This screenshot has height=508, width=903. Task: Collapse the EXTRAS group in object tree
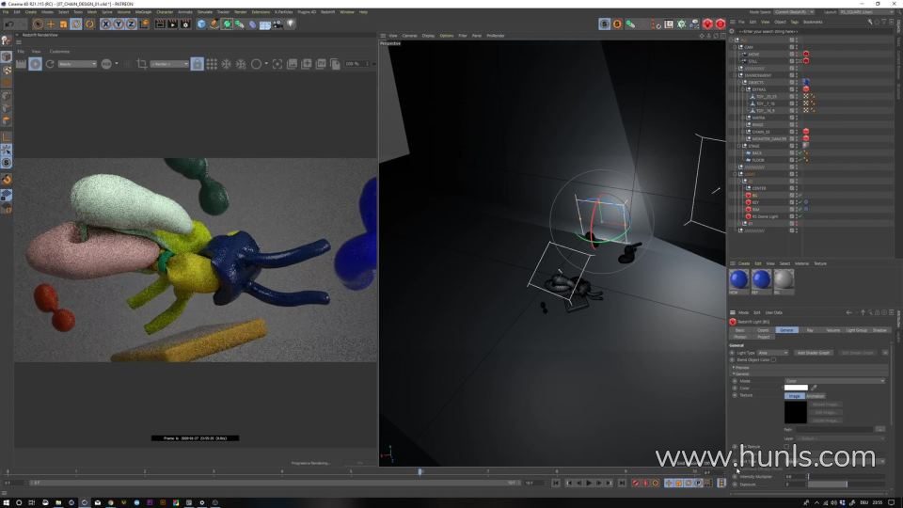point(743,89)
